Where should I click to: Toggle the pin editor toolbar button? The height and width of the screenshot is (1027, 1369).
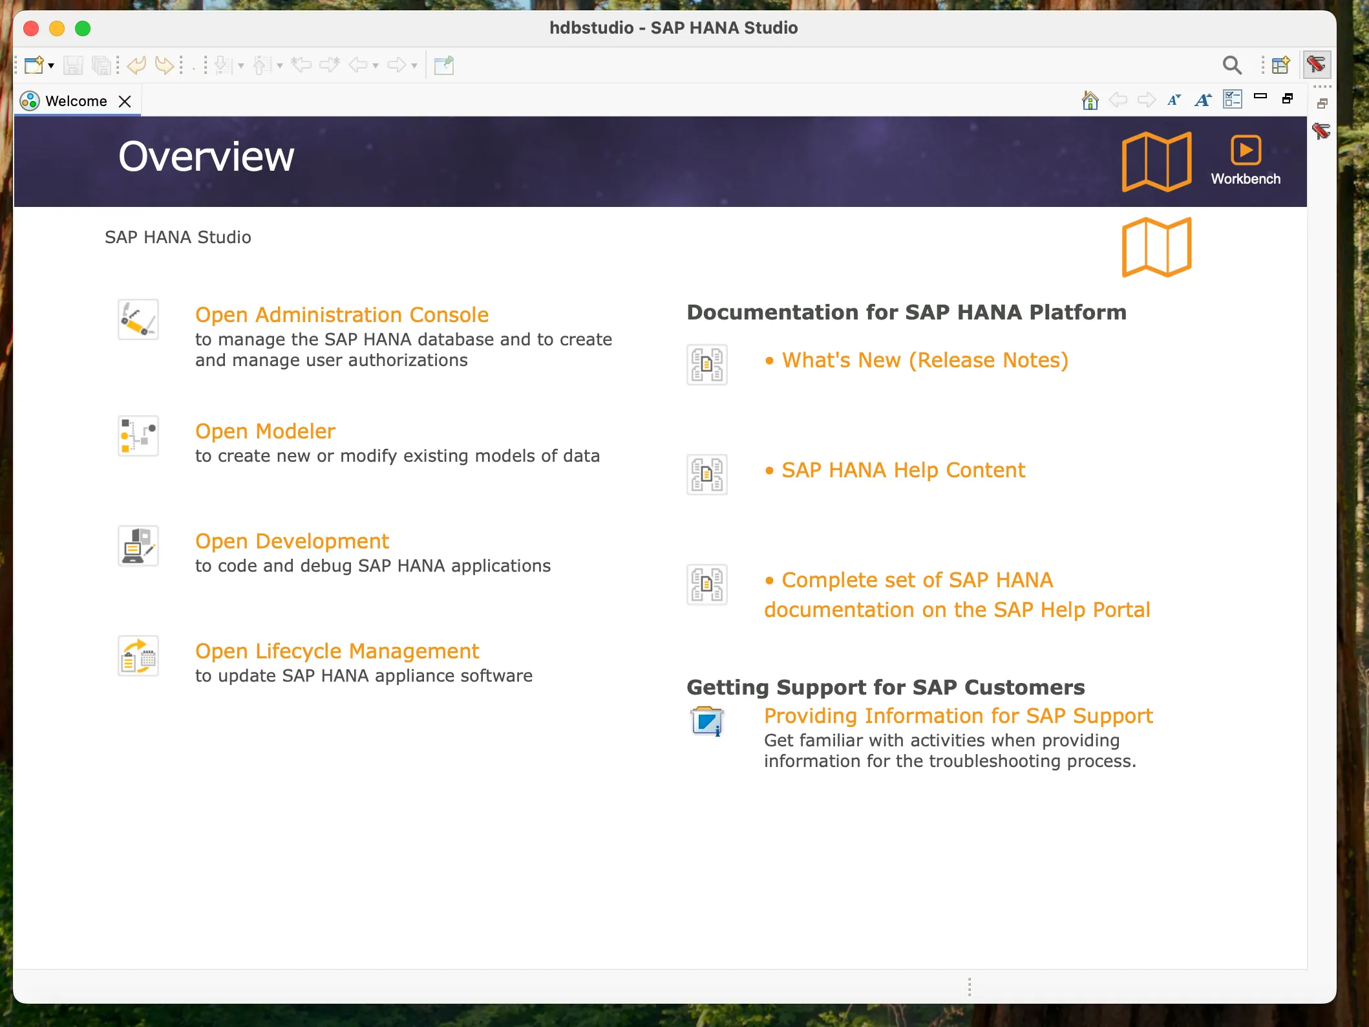point(444,65)
